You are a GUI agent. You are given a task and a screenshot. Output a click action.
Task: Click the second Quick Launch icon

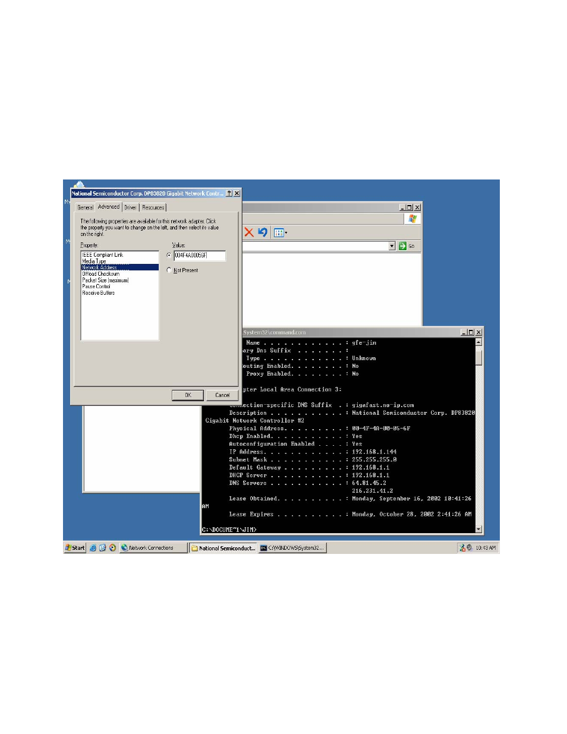(102, 548)
